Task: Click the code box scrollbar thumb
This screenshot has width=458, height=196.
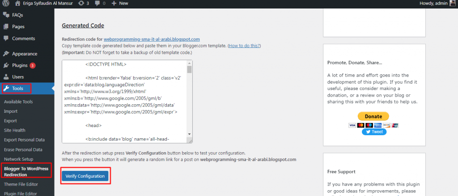Action: [189, 69]
